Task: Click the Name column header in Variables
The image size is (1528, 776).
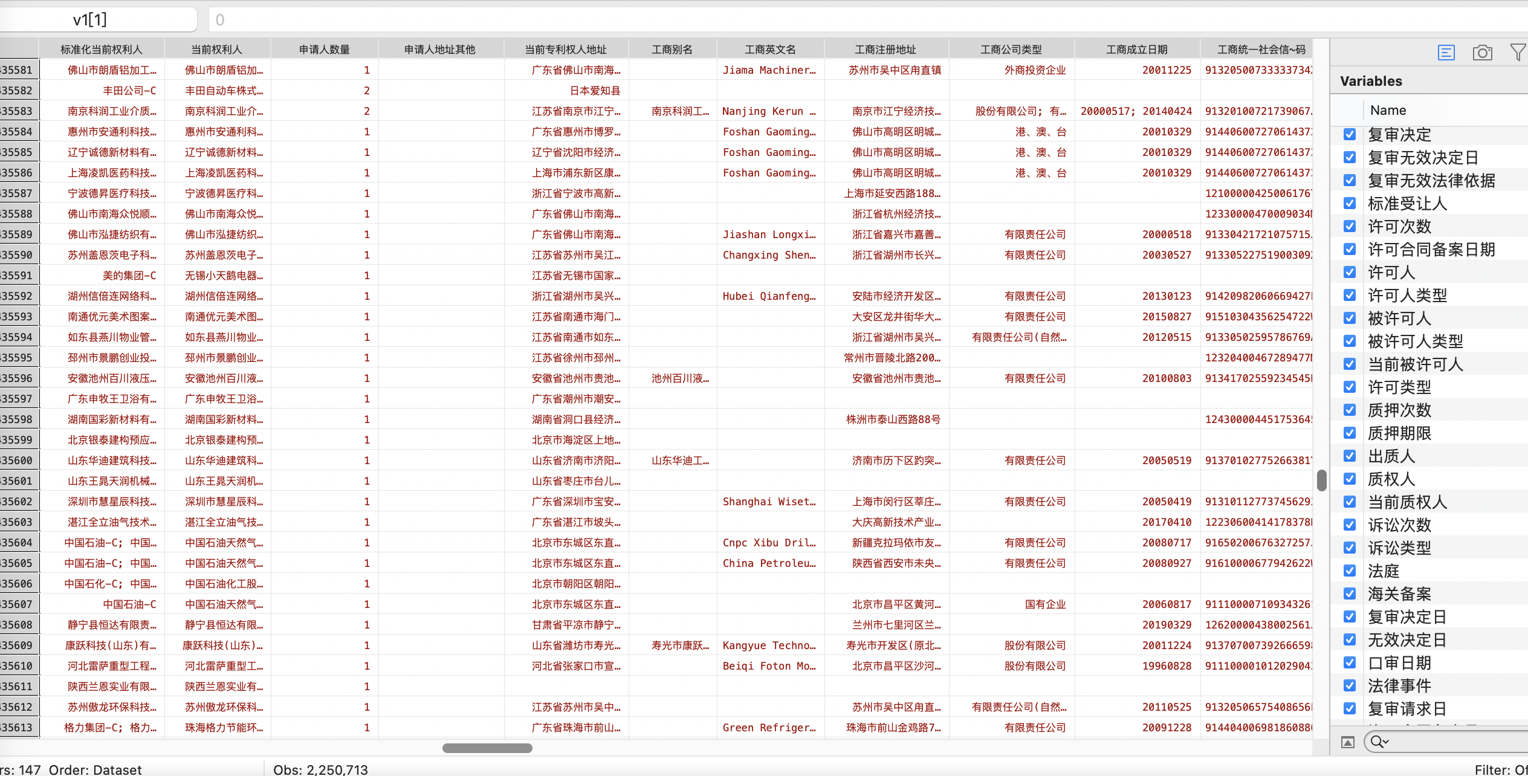Action: click(1388, 111)
